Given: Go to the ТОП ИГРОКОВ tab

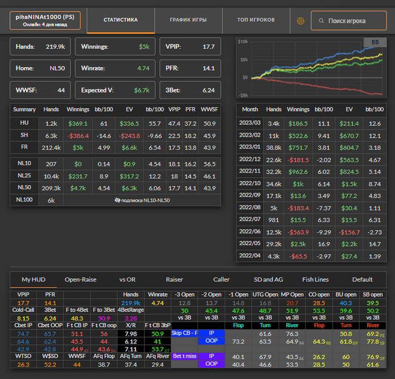Looking at the screenshot, I should coord(256,20).
